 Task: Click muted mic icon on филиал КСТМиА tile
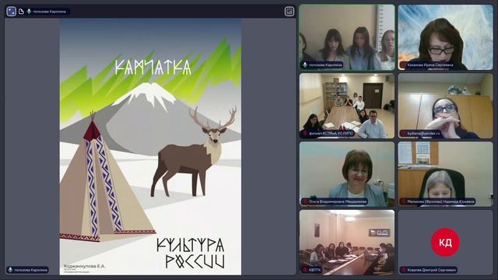[x=305, y=133]
